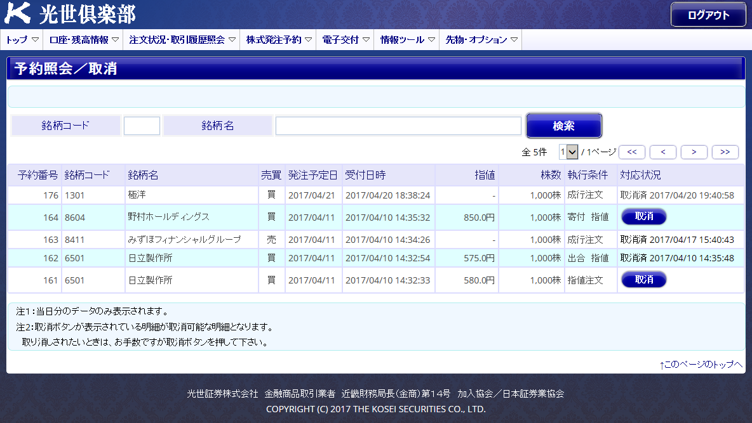Click reception time 2017/04/20 18:38:24
The image size is (752, 423).
(387, 195)
